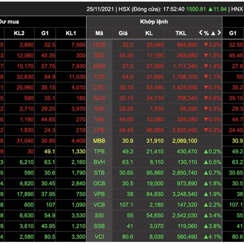This screenshot has width=244, height=244.
Task: Click the KL1 column header
Action: [71, 33]
